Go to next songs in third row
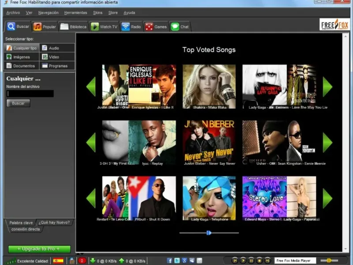This screenshot has width=353, height=265. click(327, 198)
